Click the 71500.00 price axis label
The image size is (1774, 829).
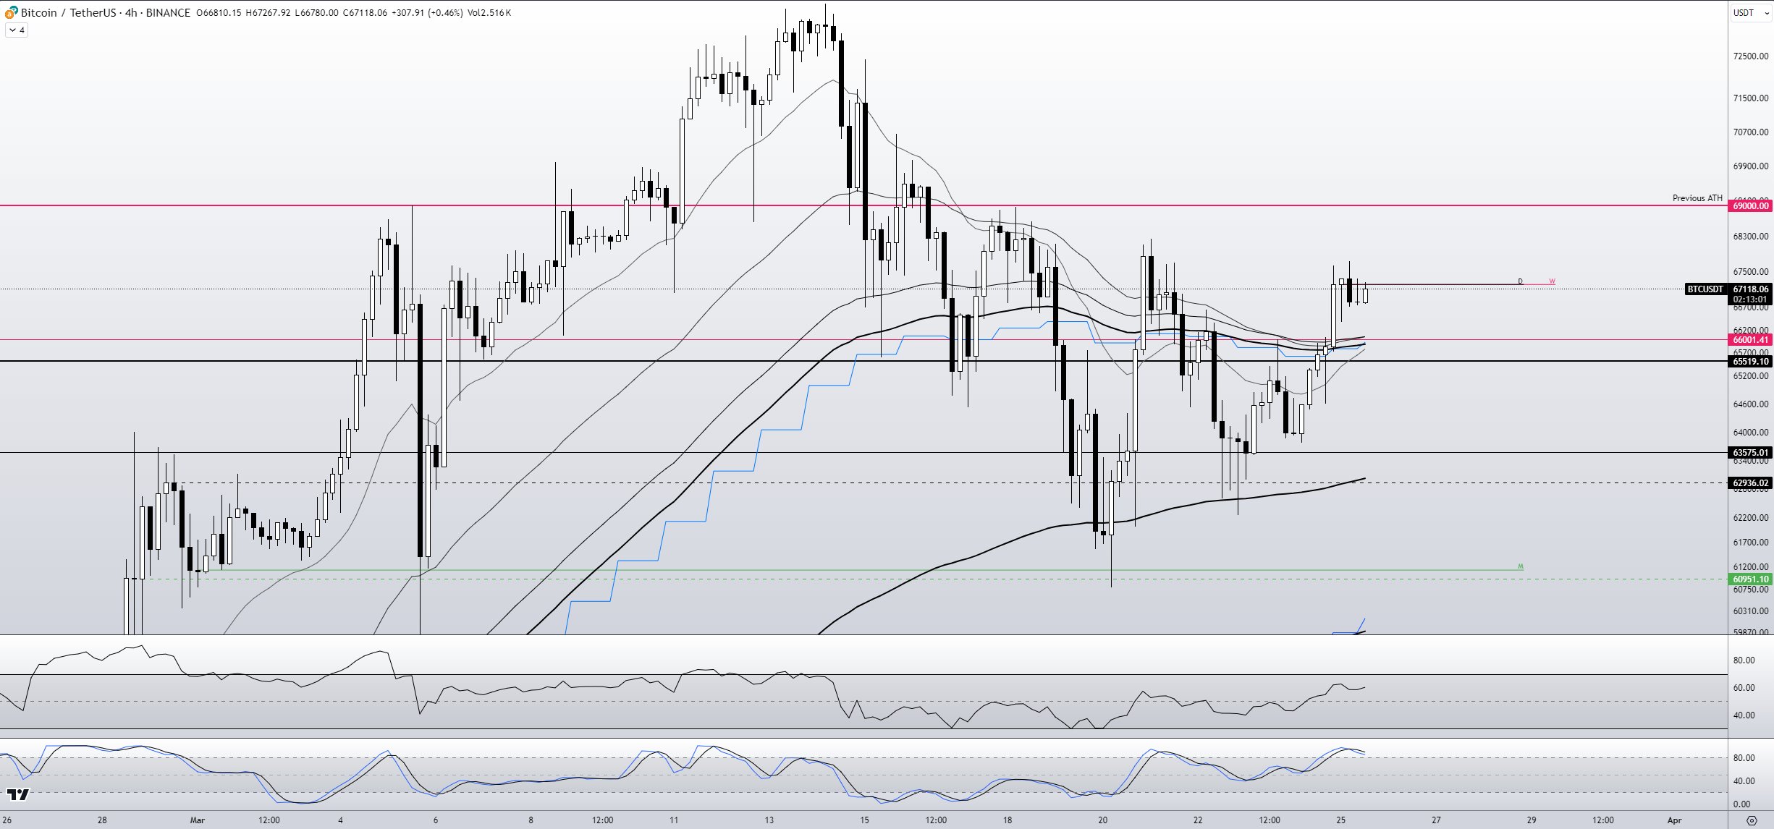(1750, 98)
